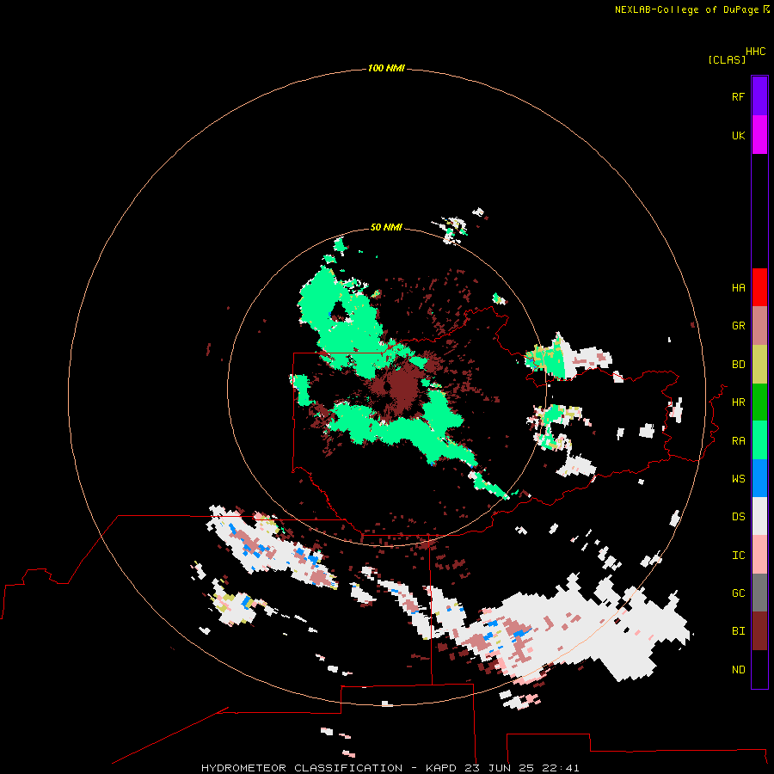Click the DS legend label
The height and width of the screenshot is (774, 774).
[738, 516]
